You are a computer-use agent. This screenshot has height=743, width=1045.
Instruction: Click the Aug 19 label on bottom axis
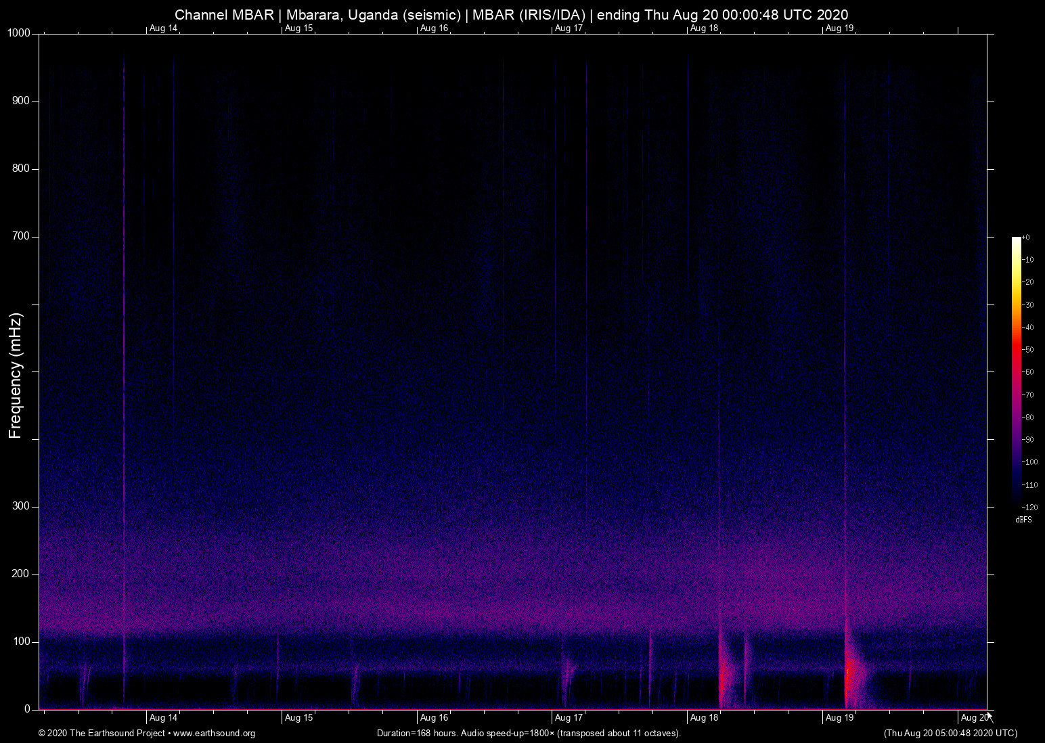pyautogui.click(x=839, y=718)
